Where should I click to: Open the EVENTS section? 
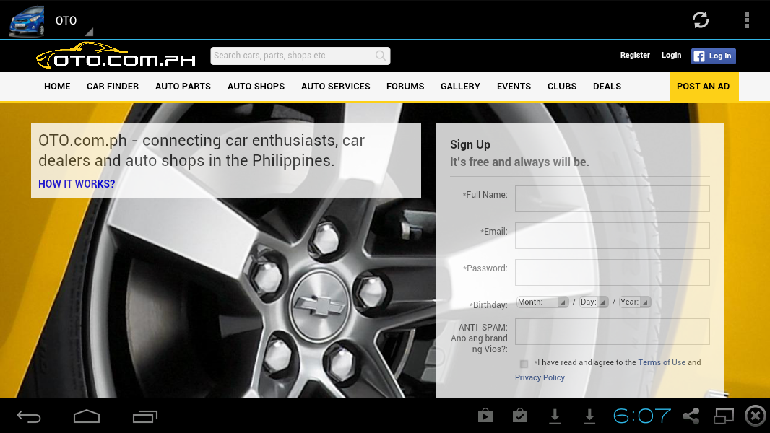click(x=514, y=87)
